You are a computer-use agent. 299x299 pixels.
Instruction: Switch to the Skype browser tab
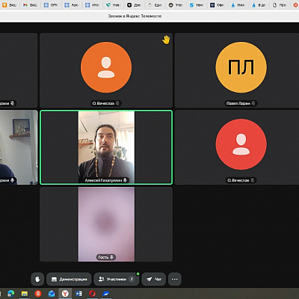(196, 5)
